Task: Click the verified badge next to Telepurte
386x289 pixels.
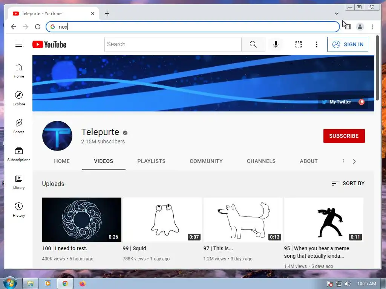Action: point(125,133)
